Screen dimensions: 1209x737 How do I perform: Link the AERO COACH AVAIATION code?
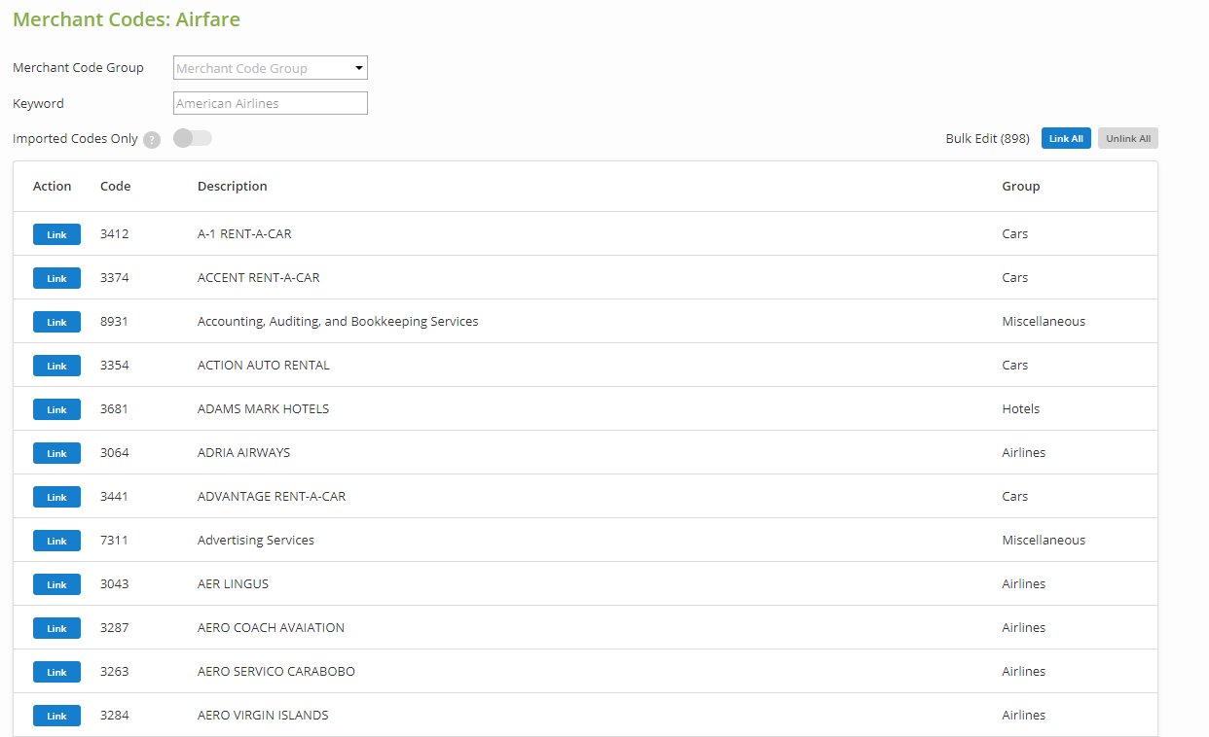(56, 628)
